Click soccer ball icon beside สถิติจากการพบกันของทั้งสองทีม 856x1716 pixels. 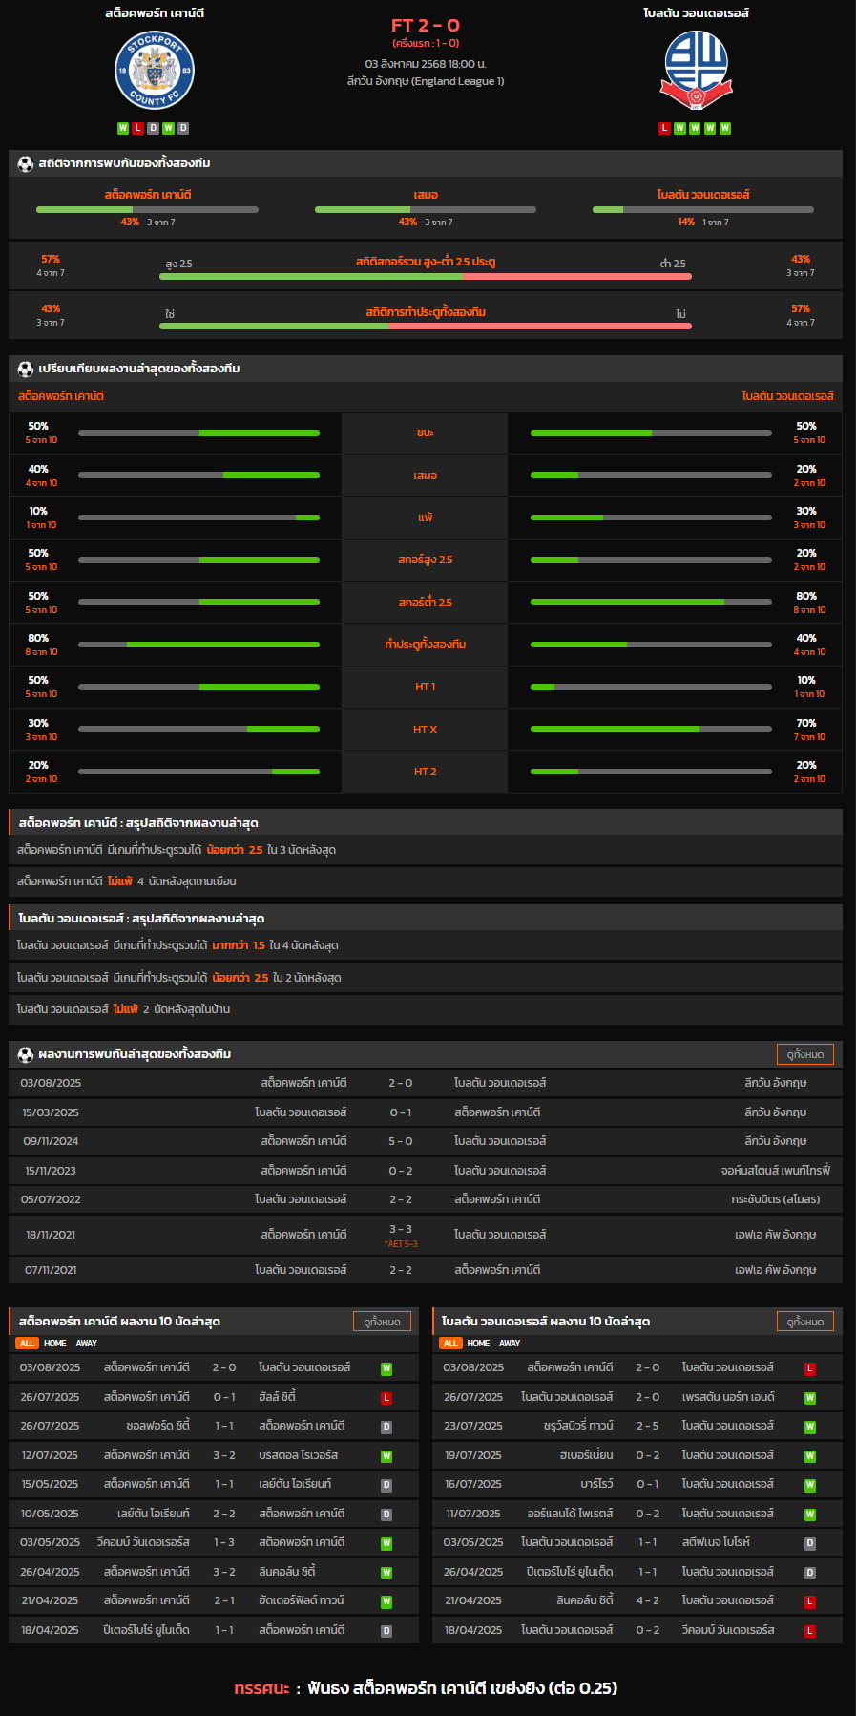click(x=26, y=163)
